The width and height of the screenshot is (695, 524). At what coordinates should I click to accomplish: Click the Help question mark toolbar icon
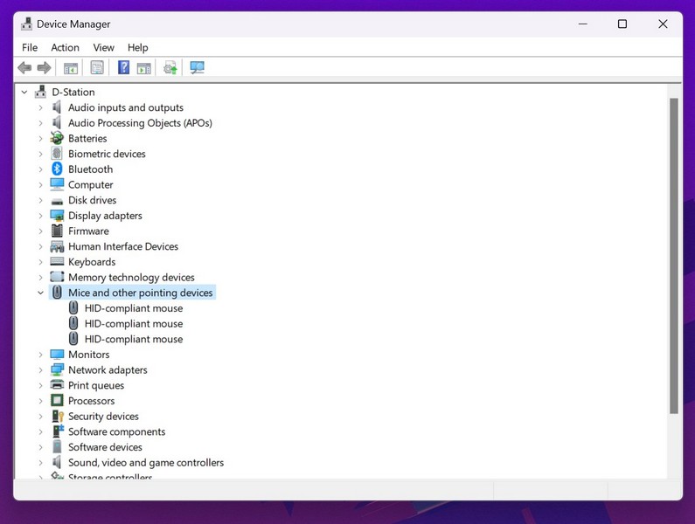pos(123,68)
